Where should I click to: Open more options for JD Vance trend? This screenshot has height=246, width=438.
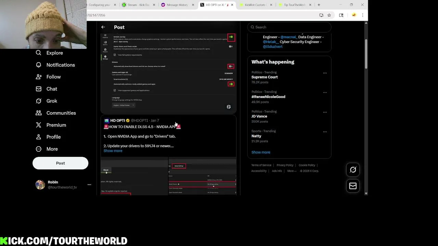tap(325, 112)
